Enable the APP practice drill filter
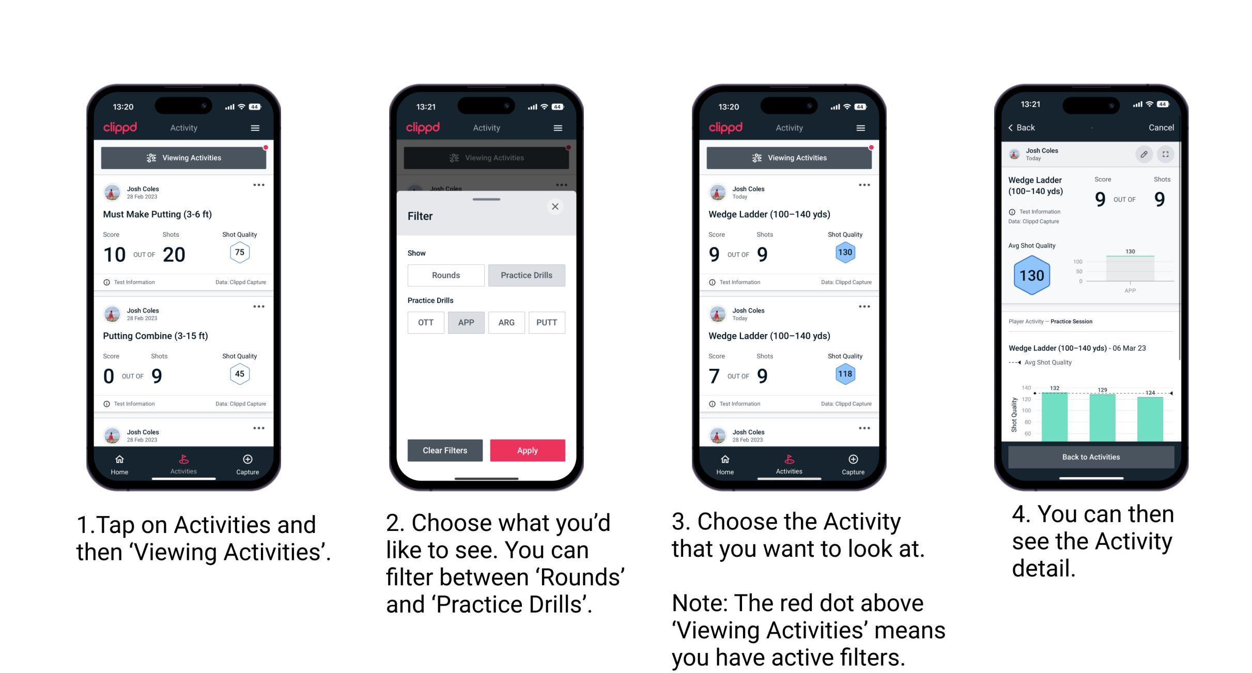The width and height of the screenshot is (1252, 673). click(465, 322)
